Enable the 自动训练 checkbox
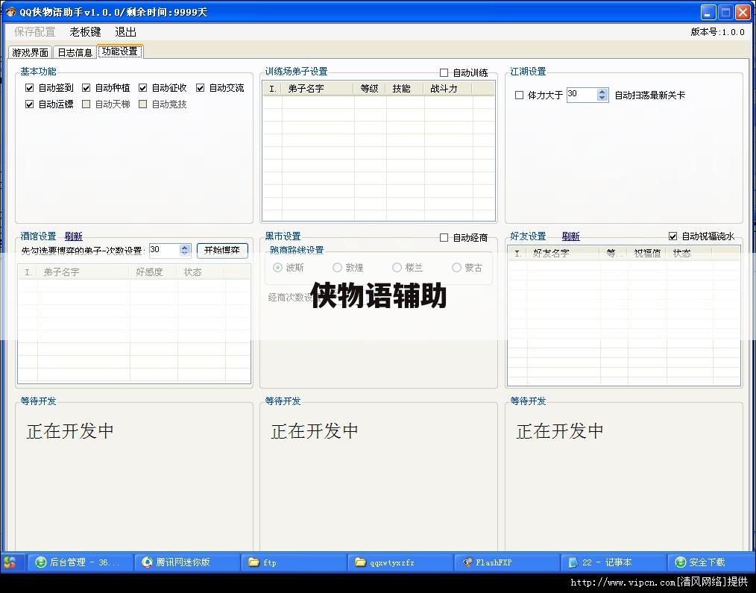 click(x=444, y=73)
